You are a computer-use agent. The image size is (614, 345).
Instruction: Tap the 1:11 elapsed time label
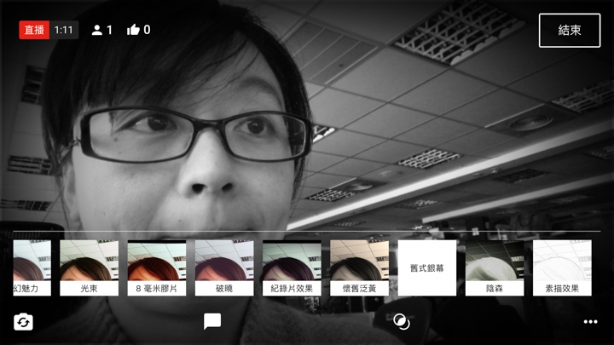pyautogui.click(x=64, y=30)
